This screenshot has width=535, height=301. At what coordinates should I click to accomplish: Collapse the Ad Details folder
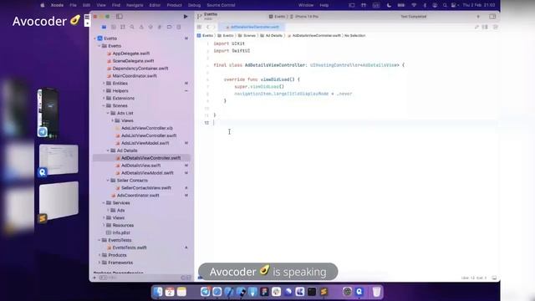(x=109, y=150)
